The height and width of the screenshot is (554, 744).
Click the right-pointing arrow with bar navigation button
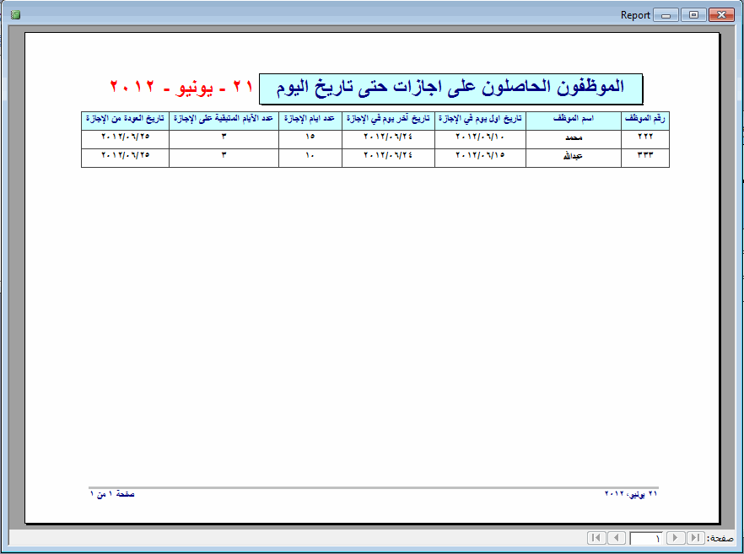click(696, 538)
